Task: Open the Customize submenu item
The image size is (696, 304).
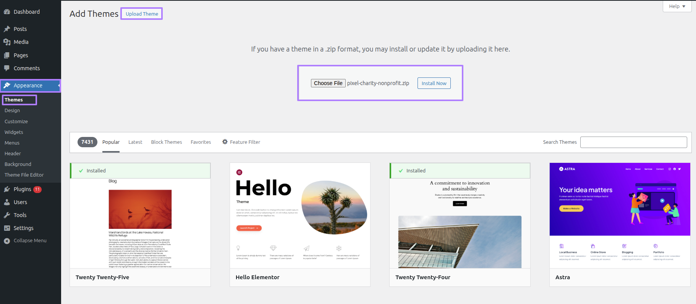Action: click(x=16, y=122)
